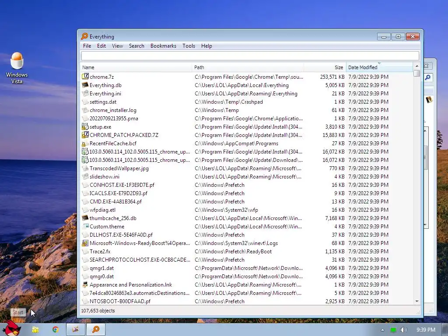This screenshot has width=448, height=336.
Task: Click the slideshow.ini file icon
Action: (85, 177)
